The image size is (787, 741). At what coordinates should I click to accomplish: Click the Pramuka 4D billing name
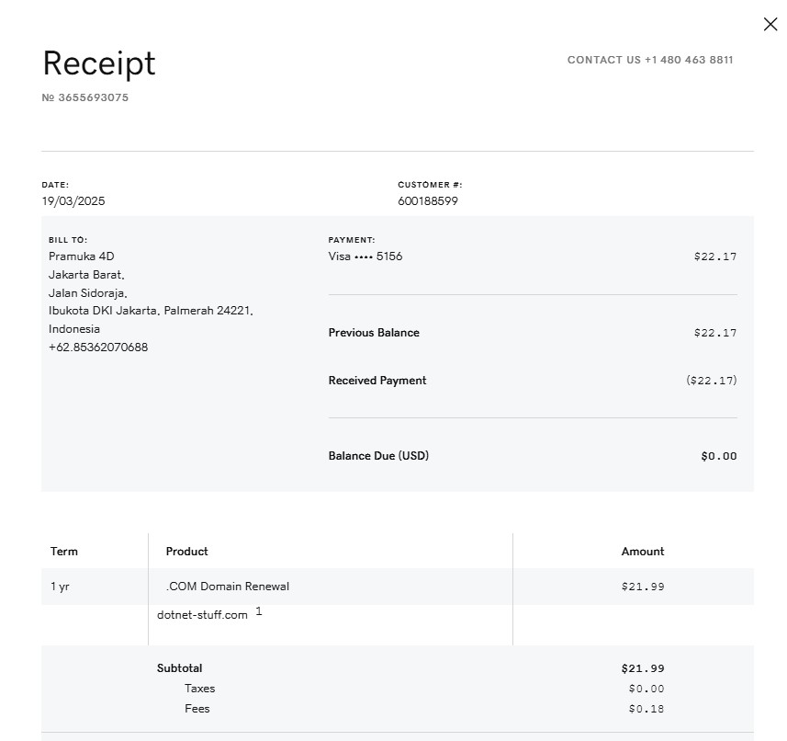82,256
